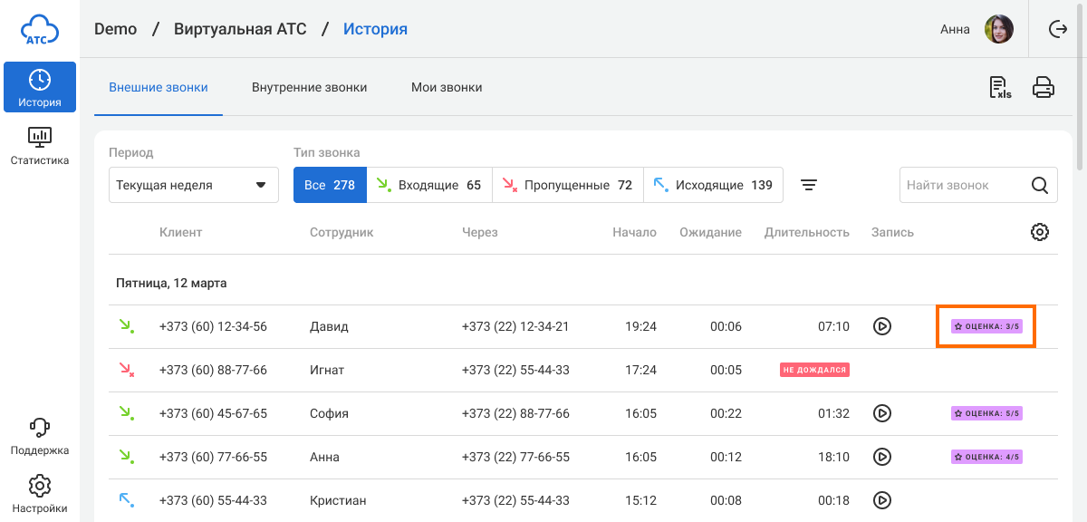Open Анна's profile avatar
Image resolution: width=1087 pixels, height=522 pixels.
click(999, 29)
